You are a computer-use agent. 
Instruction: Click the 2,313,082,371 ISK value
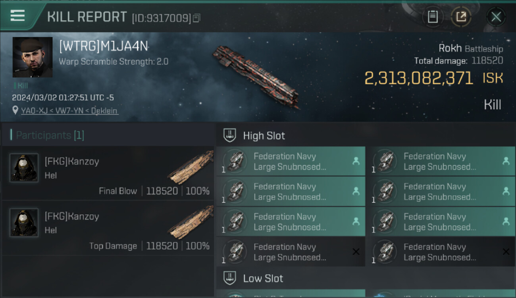[419, 78]
